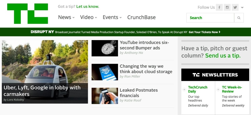
Task: Open TechCrunch's Twitter icon
Action: coord(235,7)
